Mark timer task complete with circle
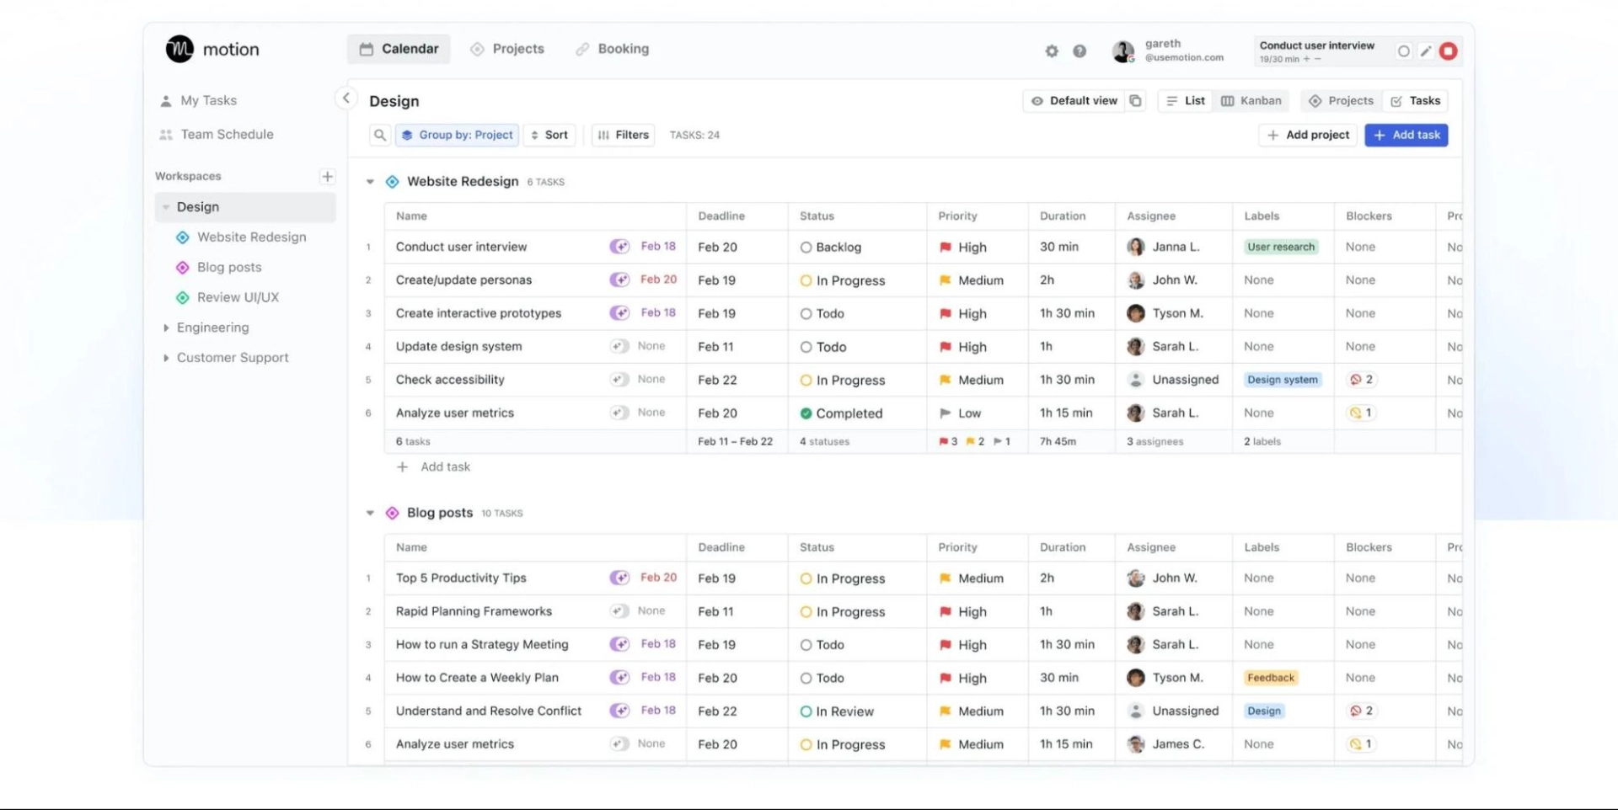This screenshot has height=810, width=1618. pyautogui.click(x=1403, y=51)
